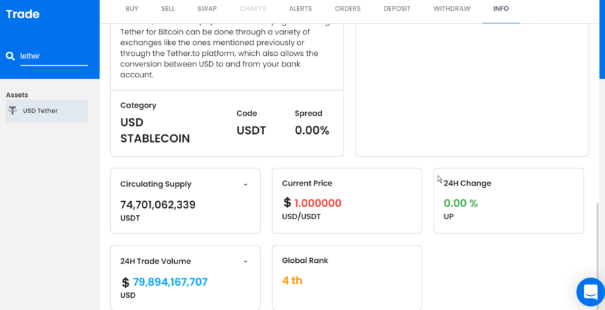Click the asset search input field

54,56
